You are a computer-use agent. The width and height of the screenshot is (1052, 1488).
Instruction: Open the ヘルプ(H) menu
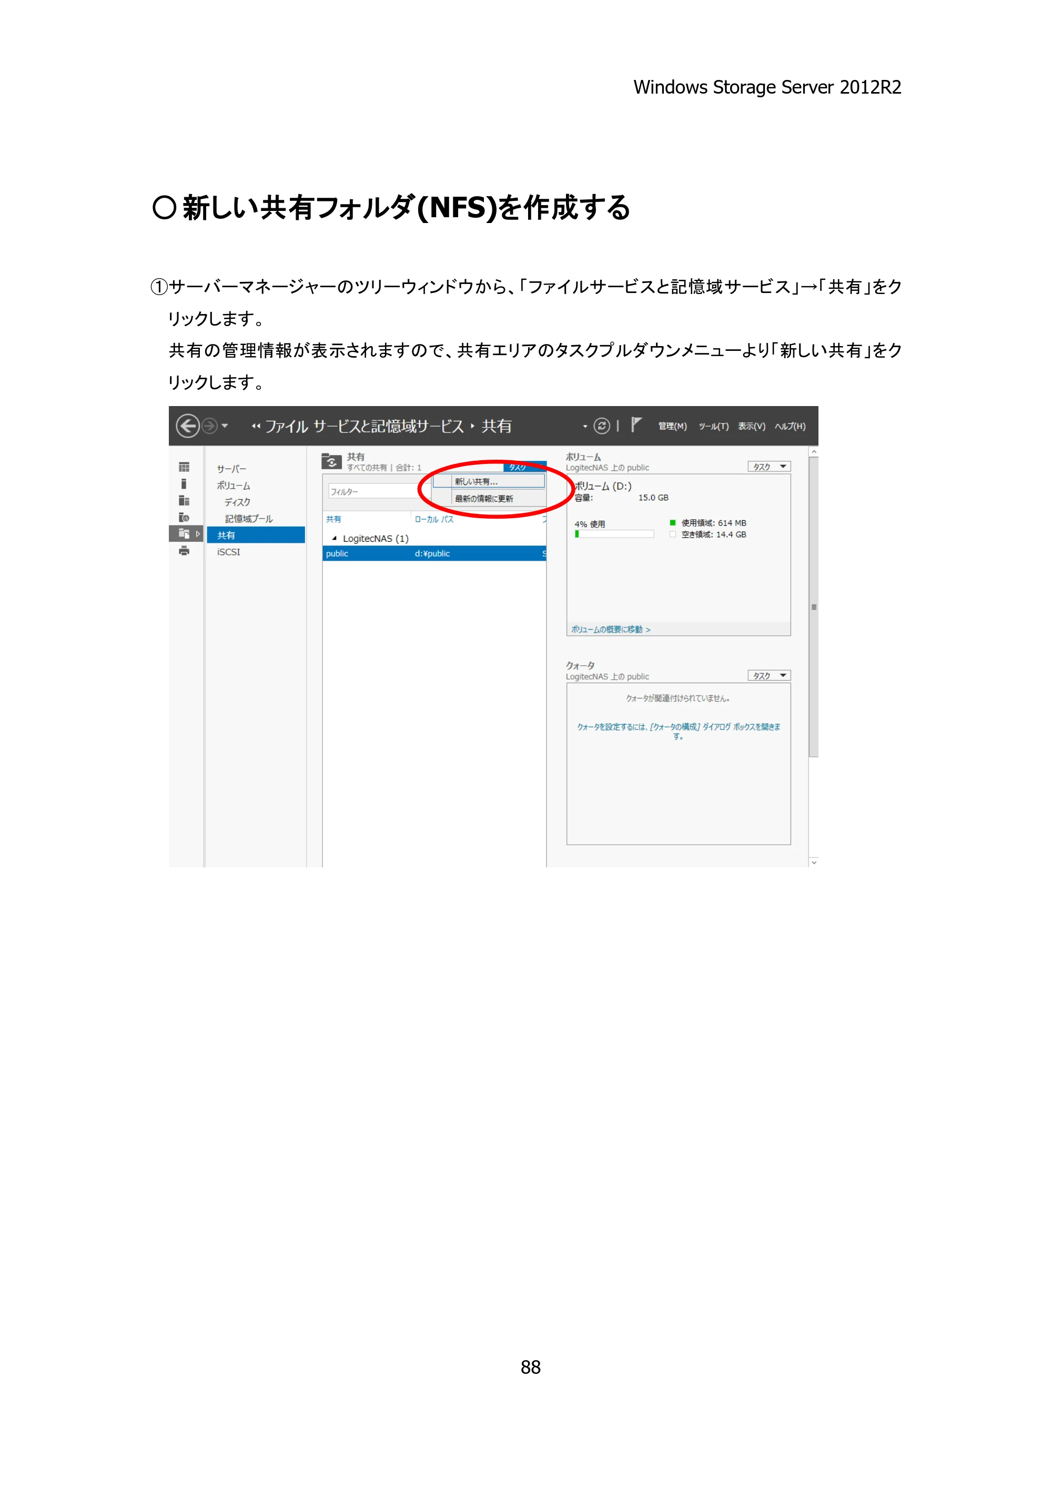pyautogui.click(x=790, y=427)
